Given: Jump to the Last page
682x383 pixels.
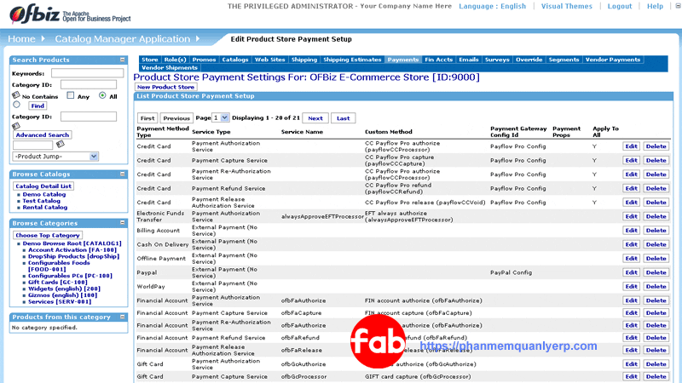Looking at the screenshot, I should pyautogui.click(x=344, y=118).
